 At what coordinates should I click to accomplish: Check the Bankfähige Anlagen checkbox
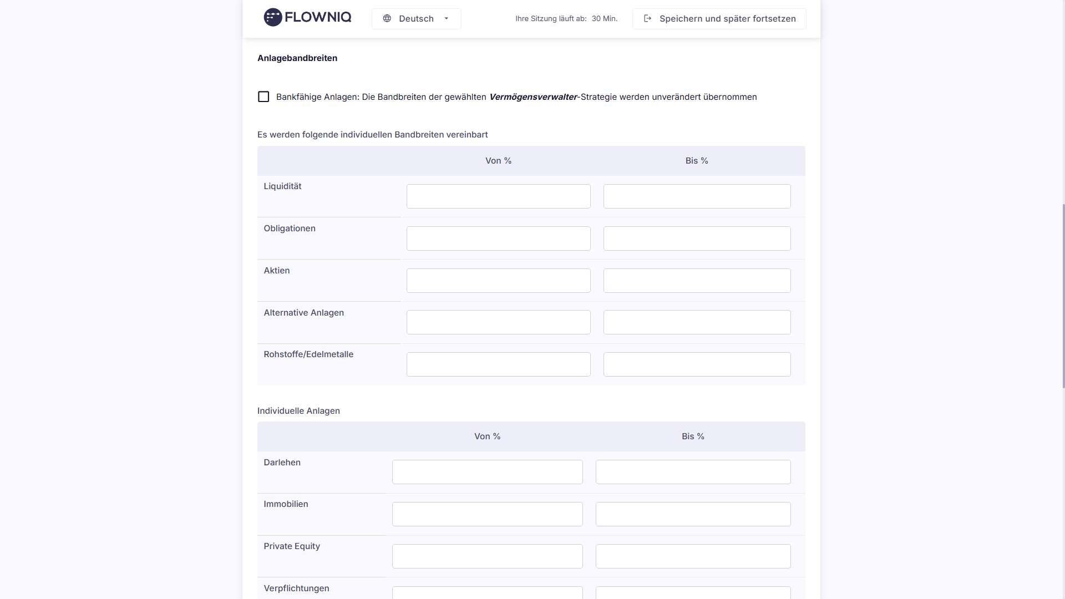point(263,97)
